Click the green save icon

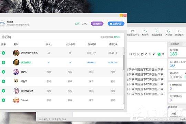(x=159, y=54)
